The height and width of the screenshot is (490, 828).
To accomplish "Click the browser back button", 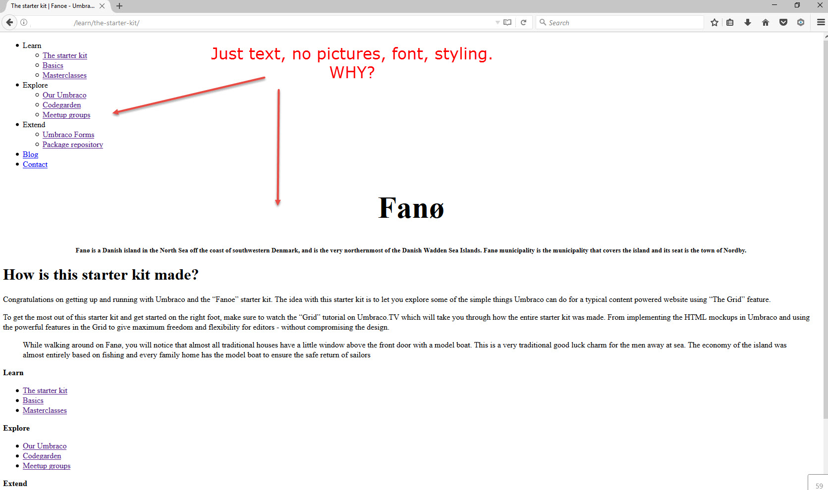I will pos(9,22).
